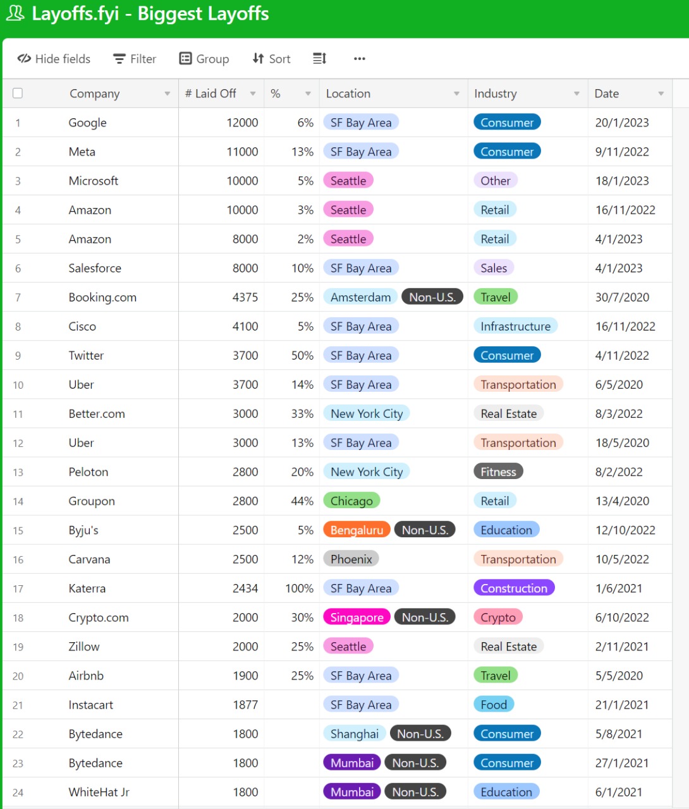
Task: Open the # Laid Off column dropdown arrow
Action: (253, 94)
